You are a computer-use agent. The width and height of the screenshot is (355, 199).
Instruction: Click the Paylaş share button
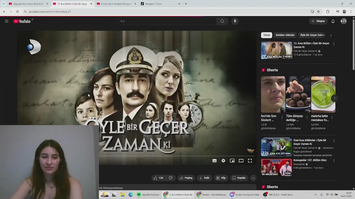point(186,178)
